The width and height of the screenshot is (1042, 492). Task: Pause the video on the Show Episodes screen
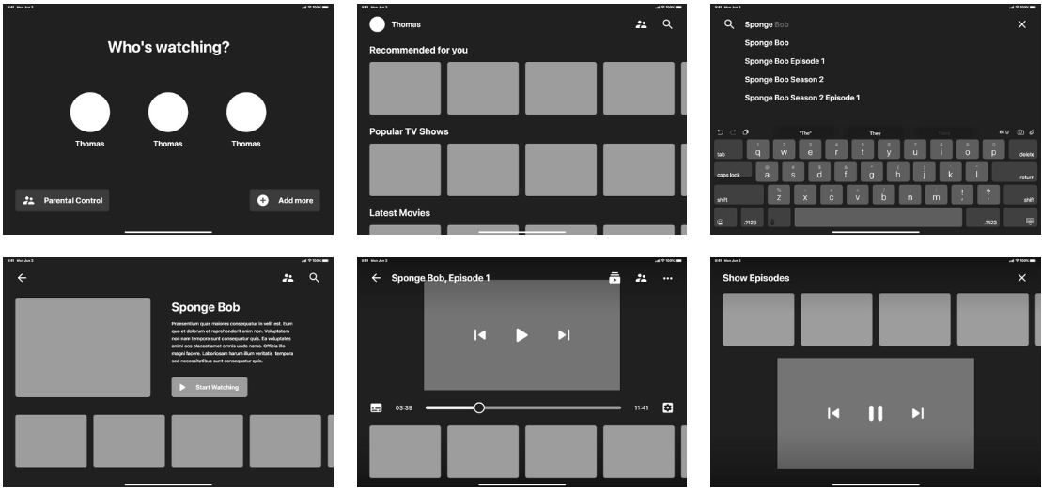(x=875, y=413)
